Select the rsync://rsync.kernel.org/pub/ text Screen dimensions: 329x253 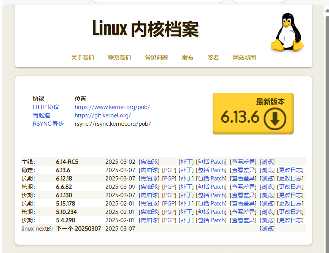pyautogui.click(x=113, y=124)
